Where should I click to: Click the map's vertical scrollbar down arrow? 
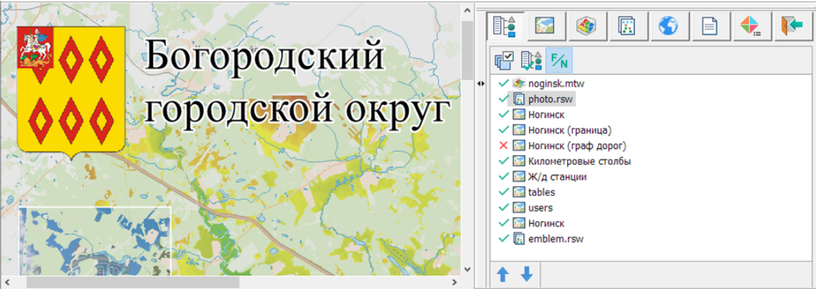[466, 268]
